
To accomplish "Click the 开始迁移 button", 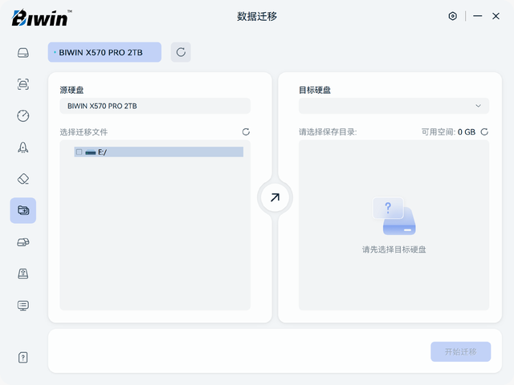I will [460, 351].
